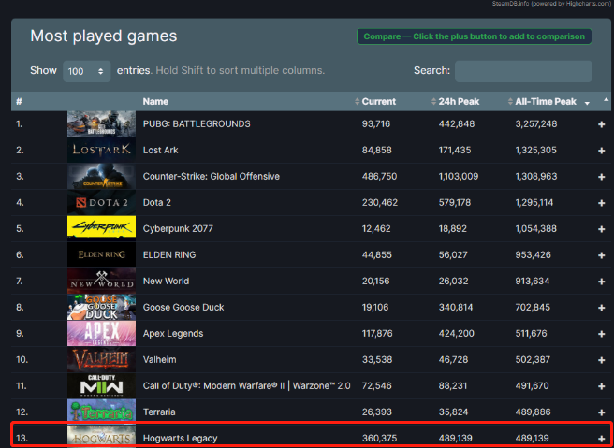614x448 pixels.
Task: Click New World current value 20,156
Action: [376, 281]
